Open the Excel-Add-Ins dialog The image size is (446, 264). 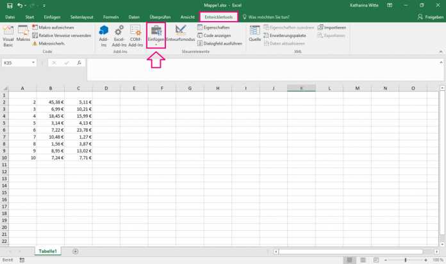(119, 35)
